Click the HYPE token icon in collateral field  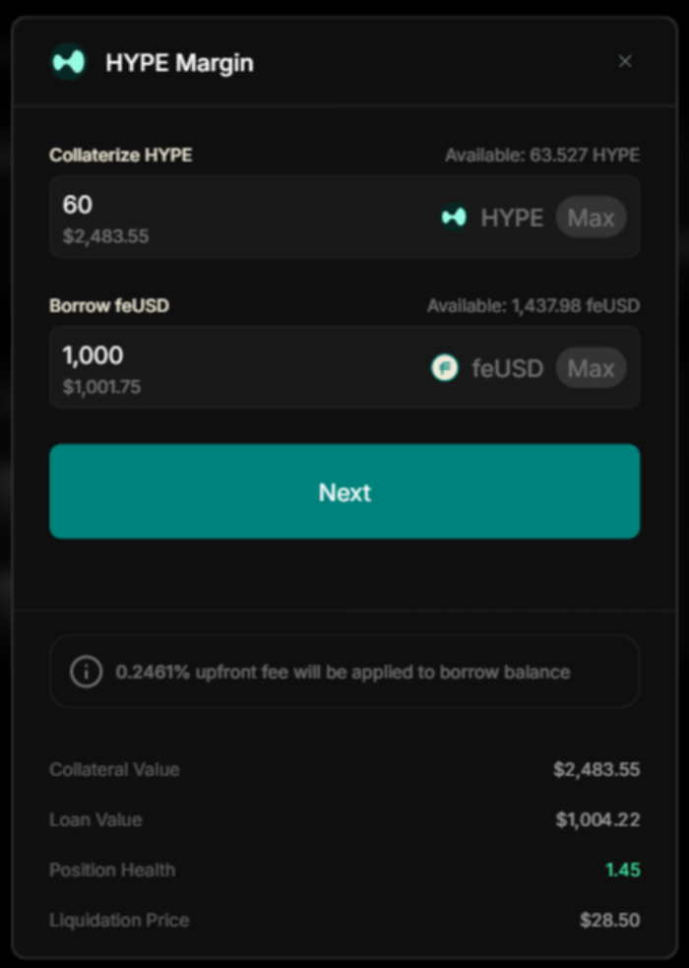(x=454, y=218)
